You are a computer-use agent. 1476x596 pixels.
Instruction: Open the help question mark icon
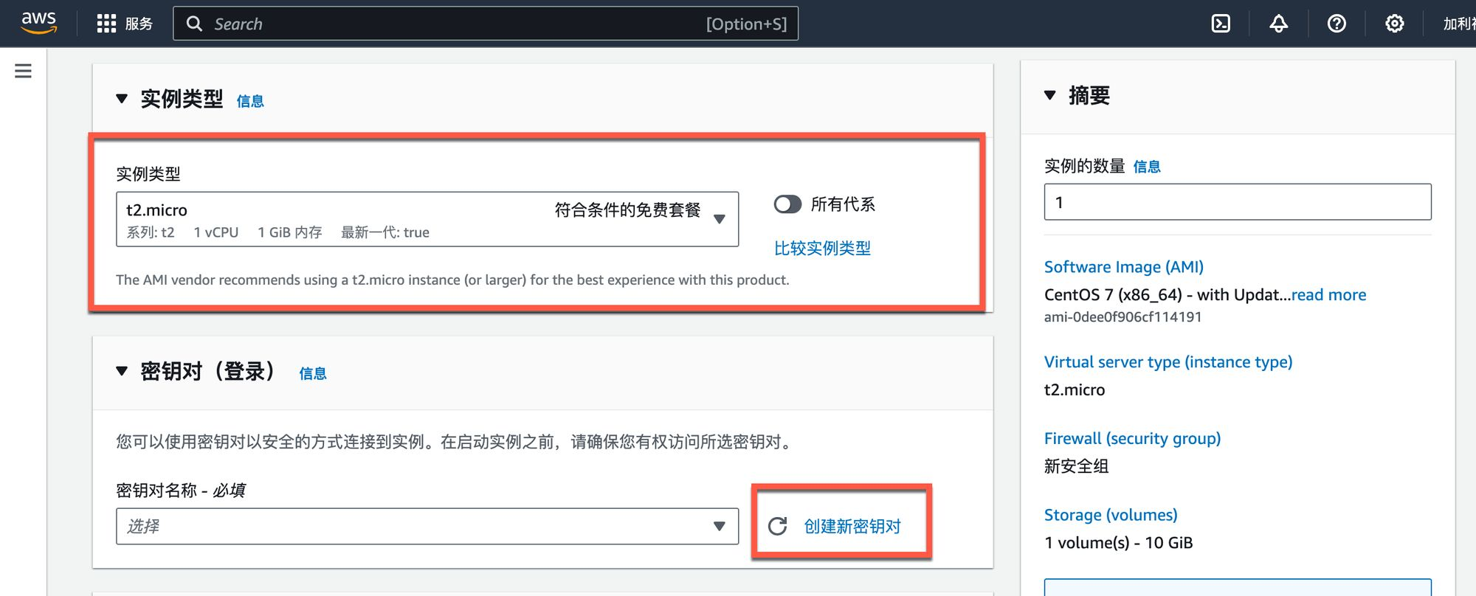1337,24
